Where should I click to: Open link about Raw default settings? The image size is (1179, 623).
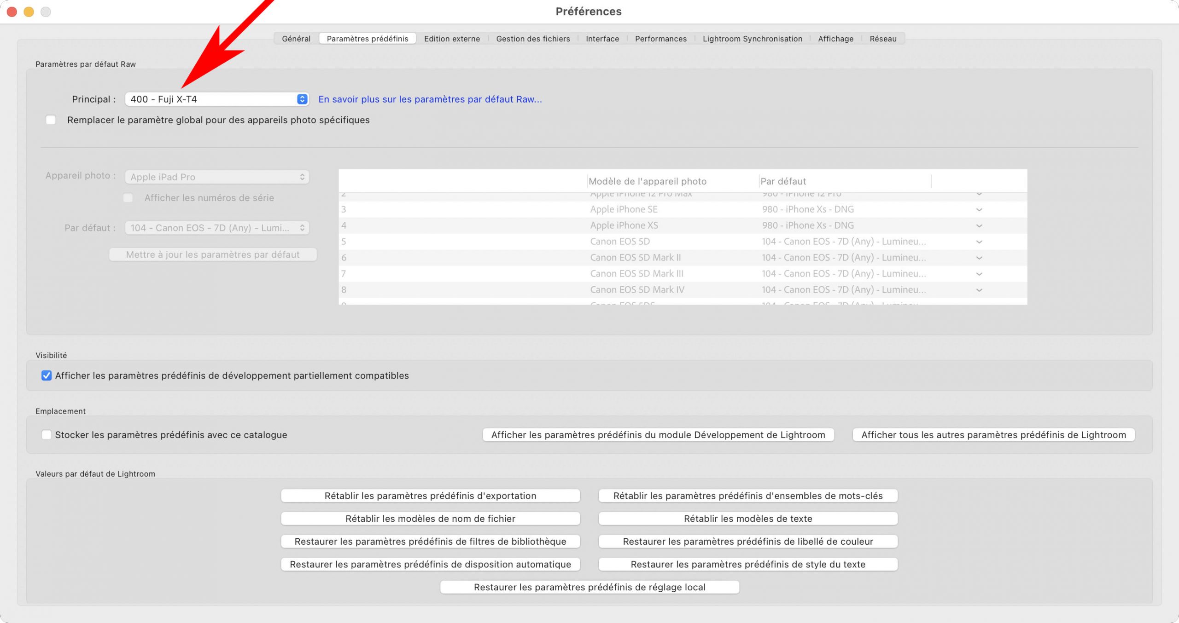coord(430,99)
